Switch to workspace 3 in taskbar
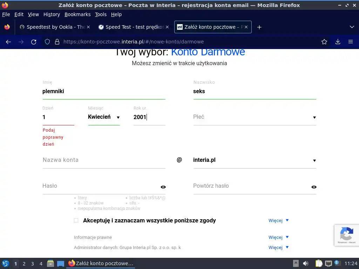Viewport: 359px width, 269px height. tap(33, 264)
